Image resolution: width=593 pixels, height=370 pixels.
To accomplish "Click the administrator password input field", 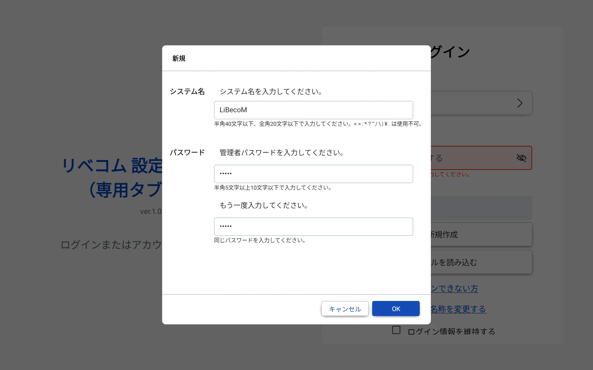I will tap(313, 174).
